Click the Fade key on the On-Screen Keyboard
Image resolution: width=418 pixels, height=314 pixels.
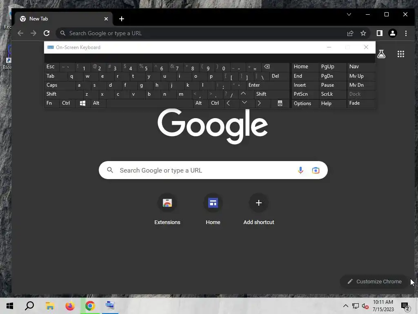point(361,103)
